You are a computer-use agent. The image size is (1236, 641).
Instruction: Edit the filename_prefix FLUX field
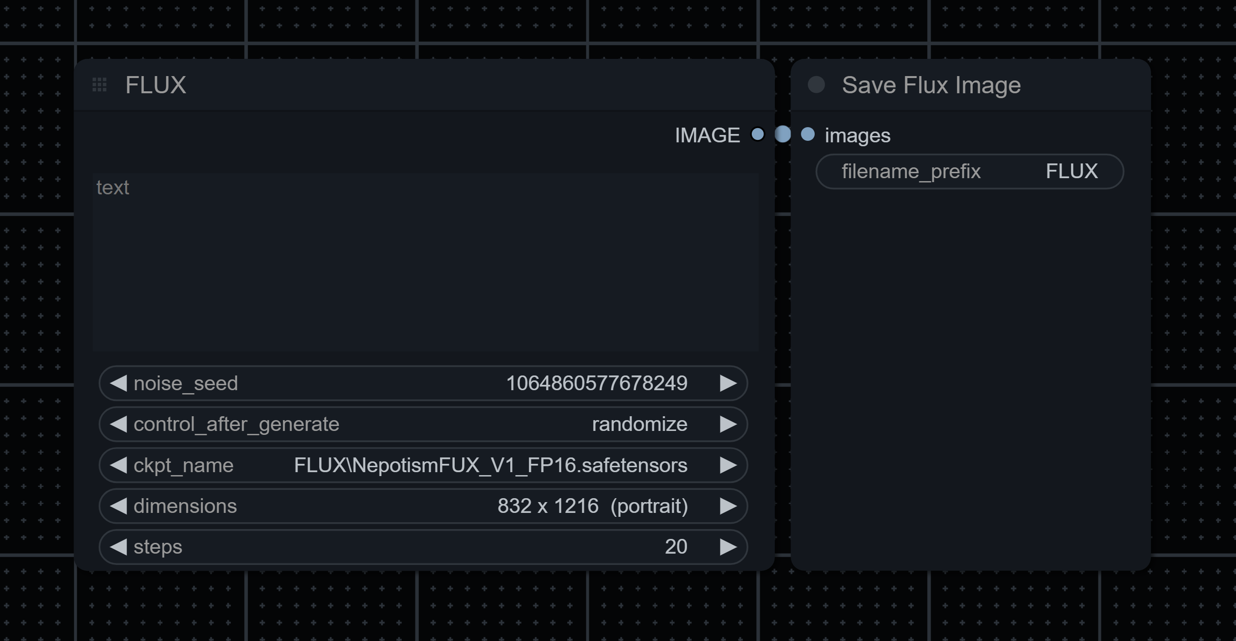(x=969, y=172)
